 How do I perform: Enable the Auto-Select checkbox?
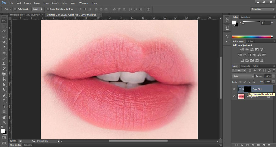16,9
